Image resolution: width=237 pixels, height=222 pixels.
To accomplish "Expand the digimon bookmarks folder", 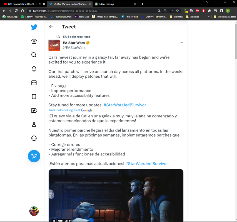I will (x=176, y=17).
